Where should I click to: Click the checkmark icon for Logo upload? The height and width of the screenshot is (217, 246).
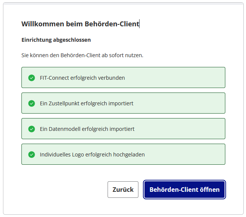pyautogui.click(x=32, y=155)
